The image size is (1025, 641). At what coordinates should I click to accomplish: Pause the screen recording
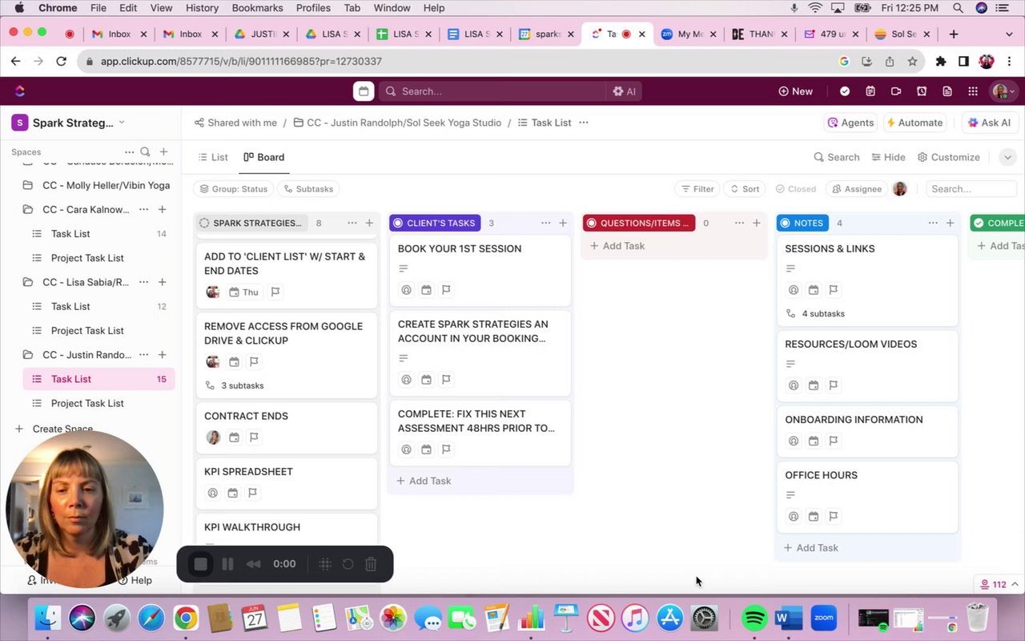(227, 564)
